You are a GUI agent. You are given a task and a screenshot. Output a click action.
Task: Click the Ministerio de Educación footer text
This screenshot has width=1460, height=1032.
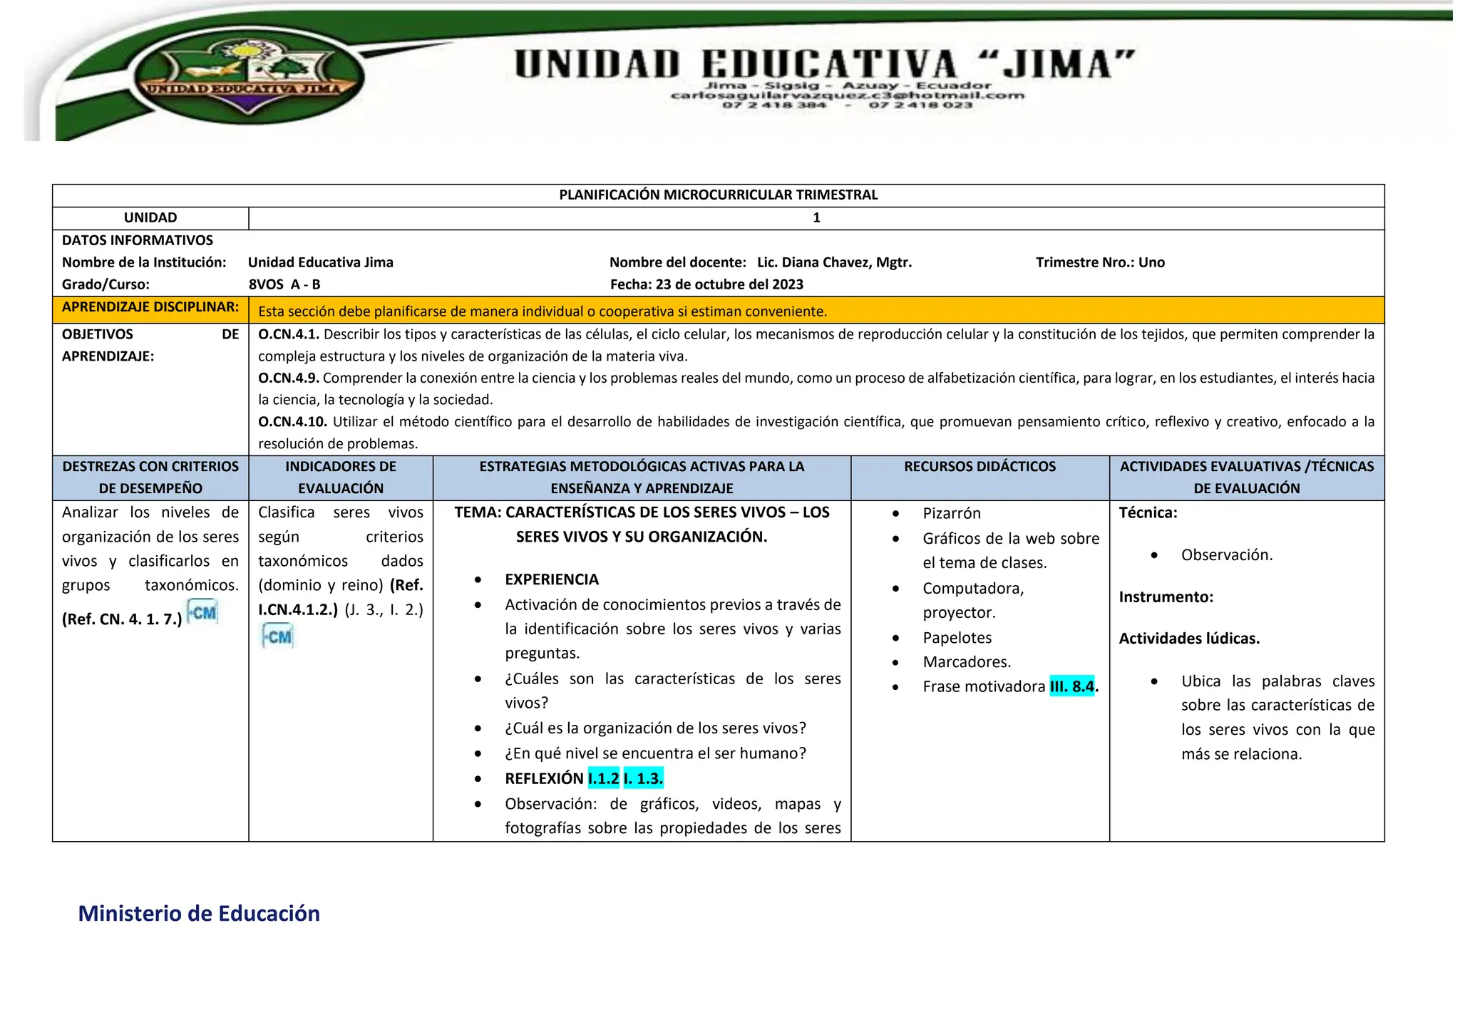(x=199, y=913)
